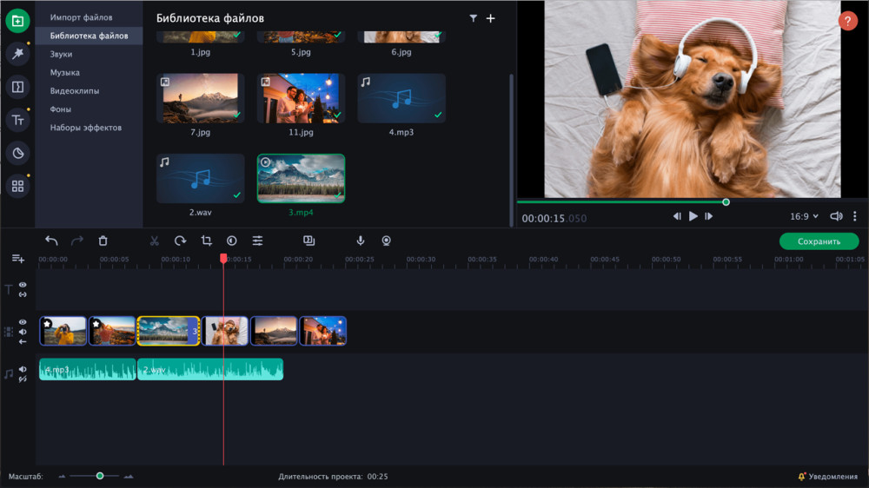
Task: Mute the audio track speaker
Action: [23, 369]
